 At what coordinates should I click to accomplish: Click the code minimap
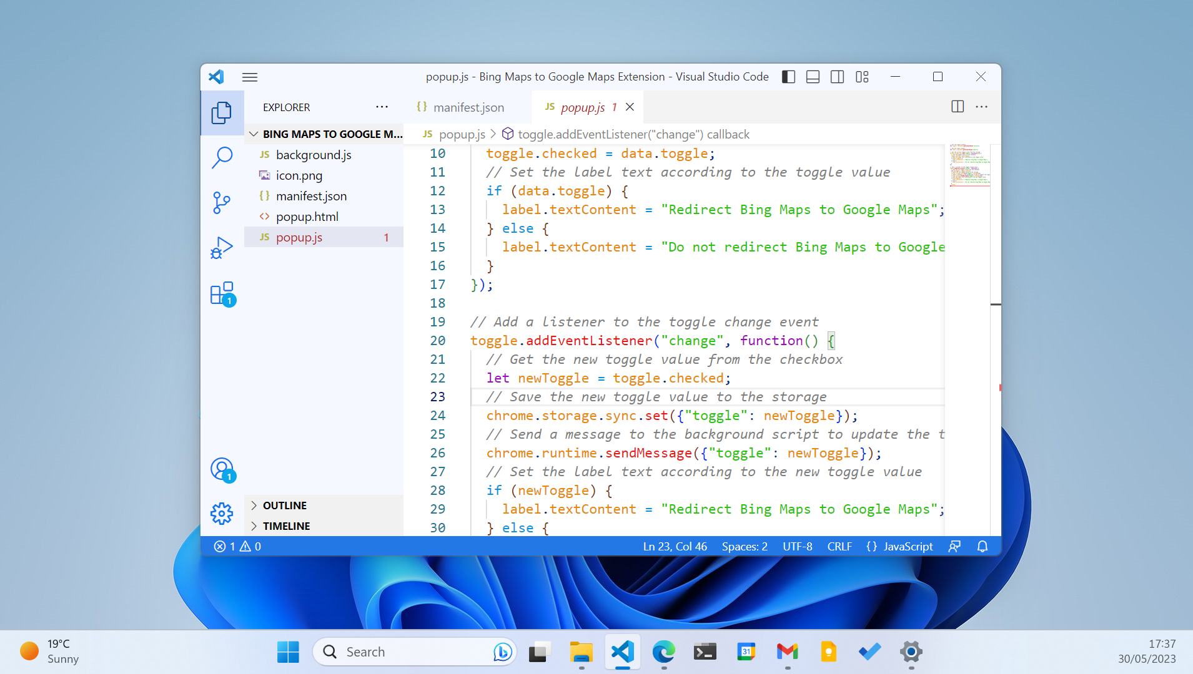click(x=969, y=166)
